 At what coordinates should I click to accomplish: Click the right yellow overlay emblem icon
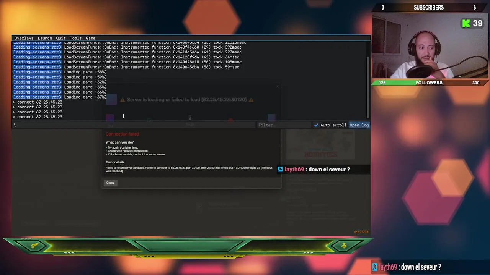pos(344,246)
